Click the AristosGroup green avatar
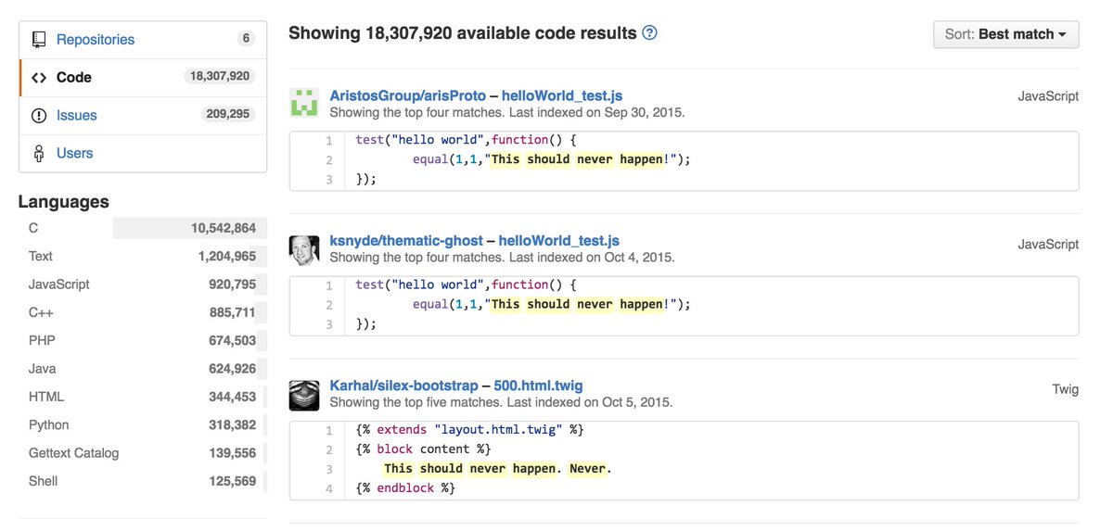 pyautogui.click(x=304, y=104)
